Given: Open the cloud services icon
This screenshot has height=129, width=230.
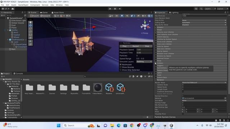Looking at the screenshot, I should (13, 9).
